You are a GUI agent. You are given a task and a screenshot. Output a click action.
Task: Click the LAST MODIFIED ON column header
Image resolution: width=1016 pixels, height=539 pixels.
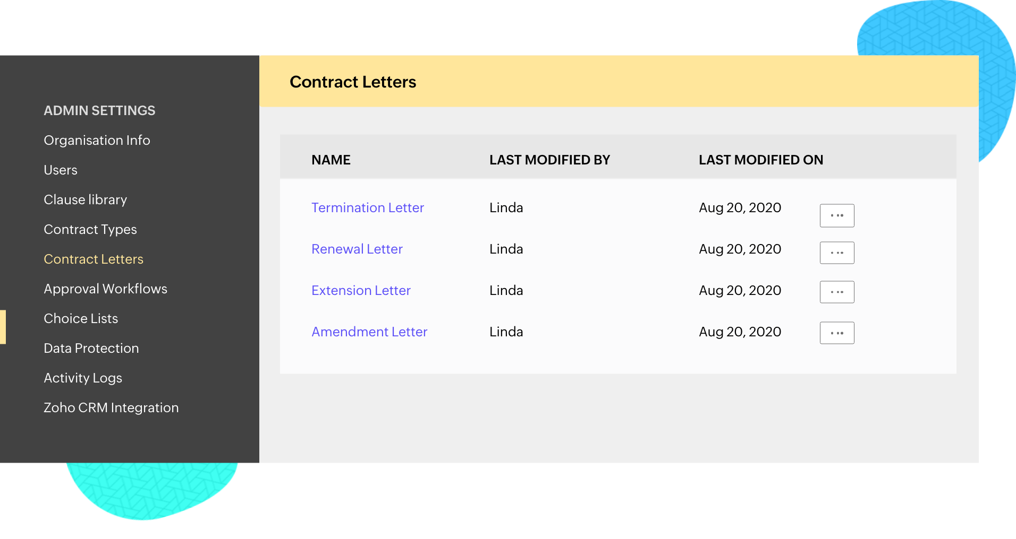point(760,160)
